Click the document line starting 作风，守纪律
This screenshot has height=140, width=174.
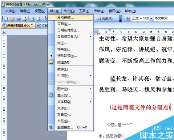[136, 50]
